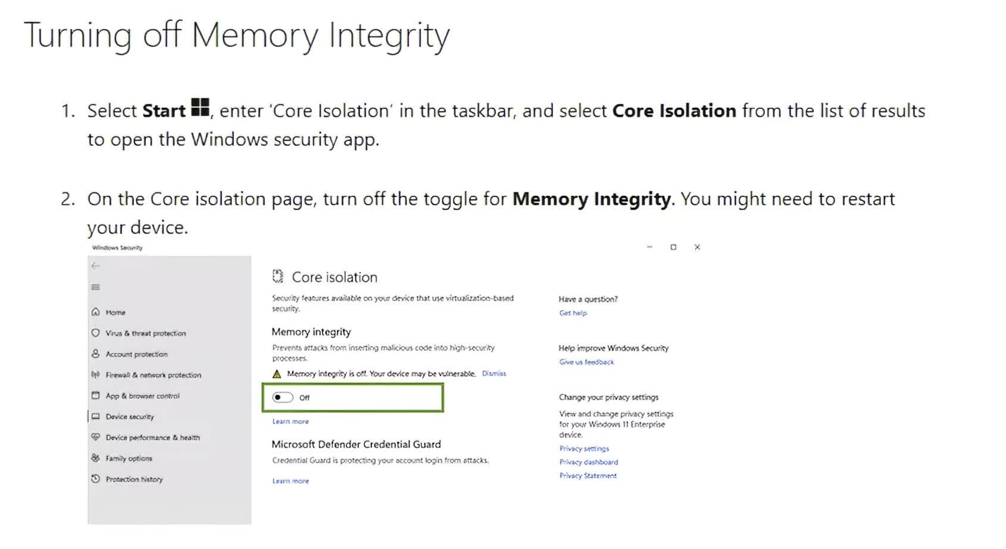
Task: Click the Protection history clock icon
Action: (x=95, y=479)
